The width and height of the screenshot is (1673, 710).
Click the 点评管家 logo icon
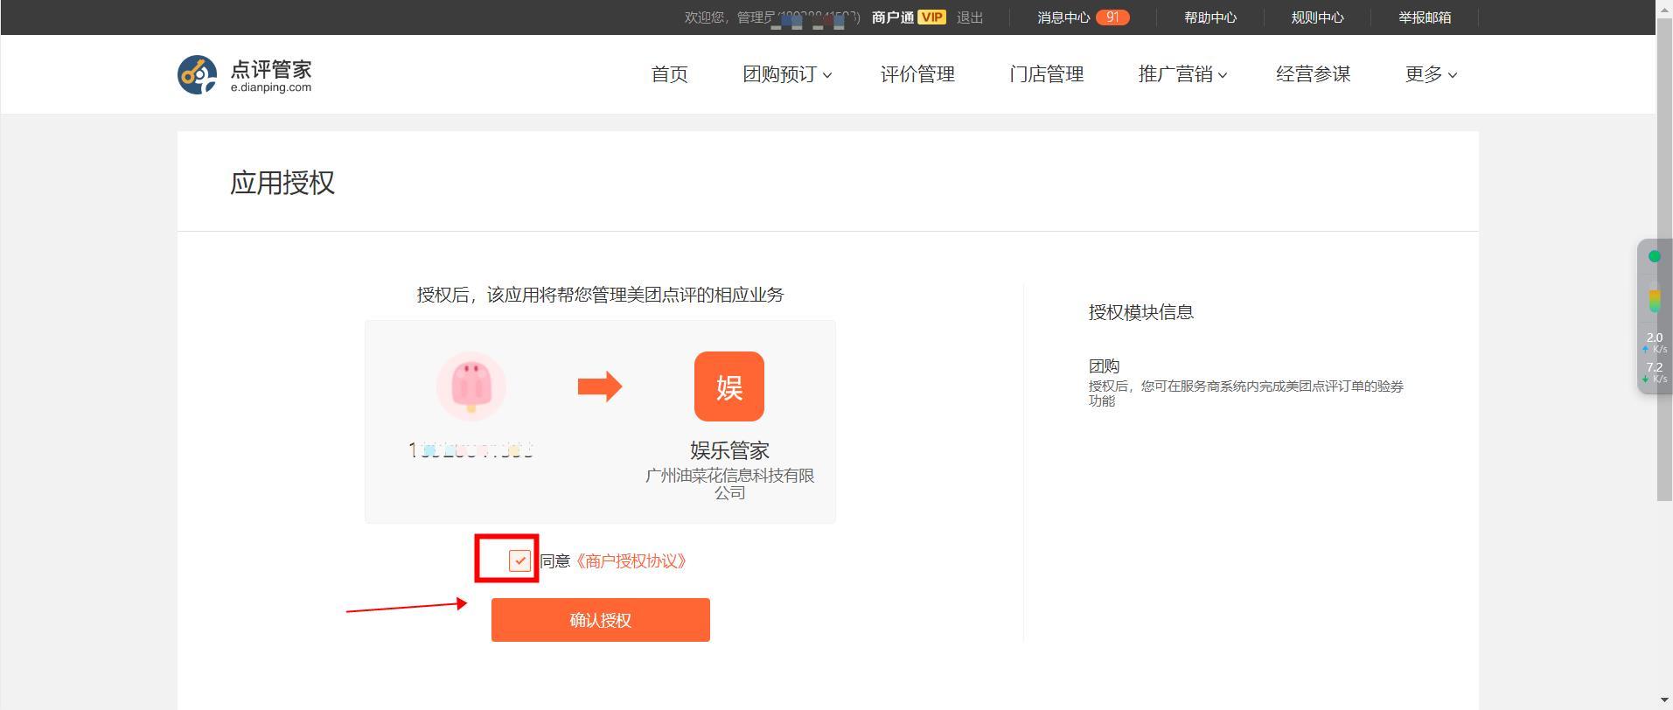pyautogui.click(x=197, y=74)
